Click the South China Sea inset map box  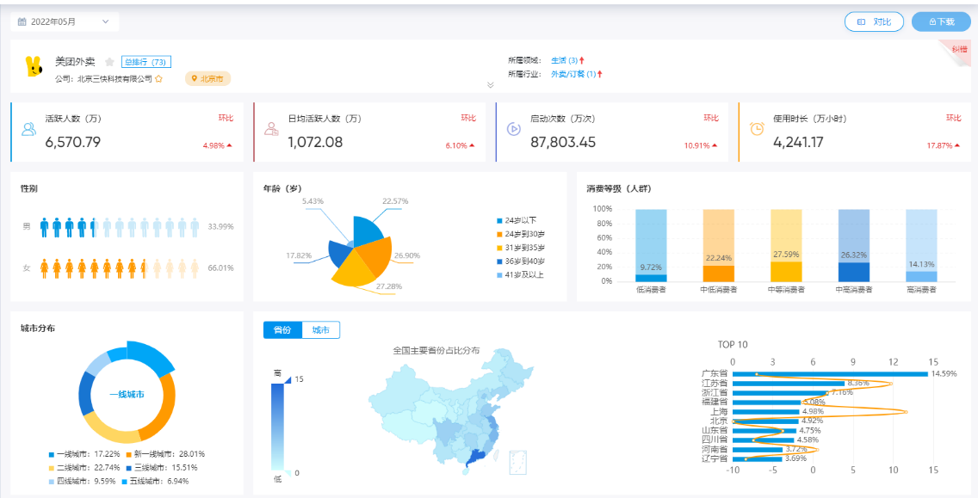[x=518, y=463]
